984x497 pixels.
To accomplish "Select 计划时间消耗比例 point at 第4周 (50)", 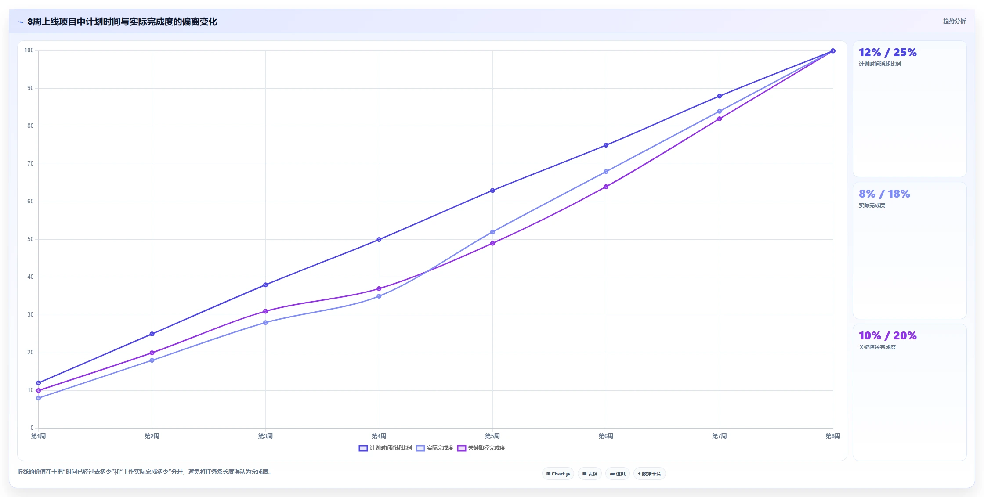I will pyautogui.click(x=379, y=240).
